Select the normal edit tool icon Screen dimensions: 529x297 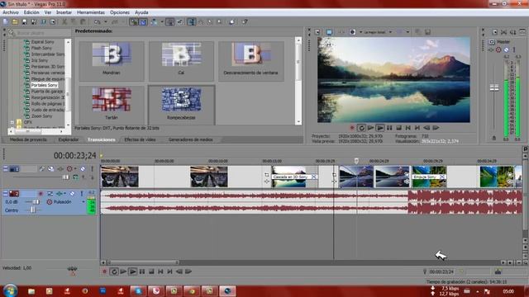coord(191,22)
